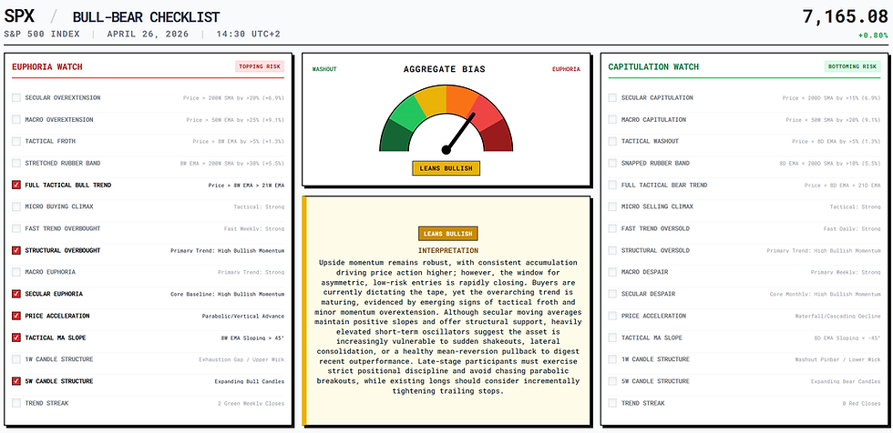Click the Waterfall/Cascading Decline value
Image resolution: width=893 pixels, height=433 pixels.
(837, 316)
